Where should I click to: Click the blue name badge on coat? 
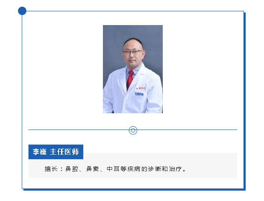click(139, 94)
